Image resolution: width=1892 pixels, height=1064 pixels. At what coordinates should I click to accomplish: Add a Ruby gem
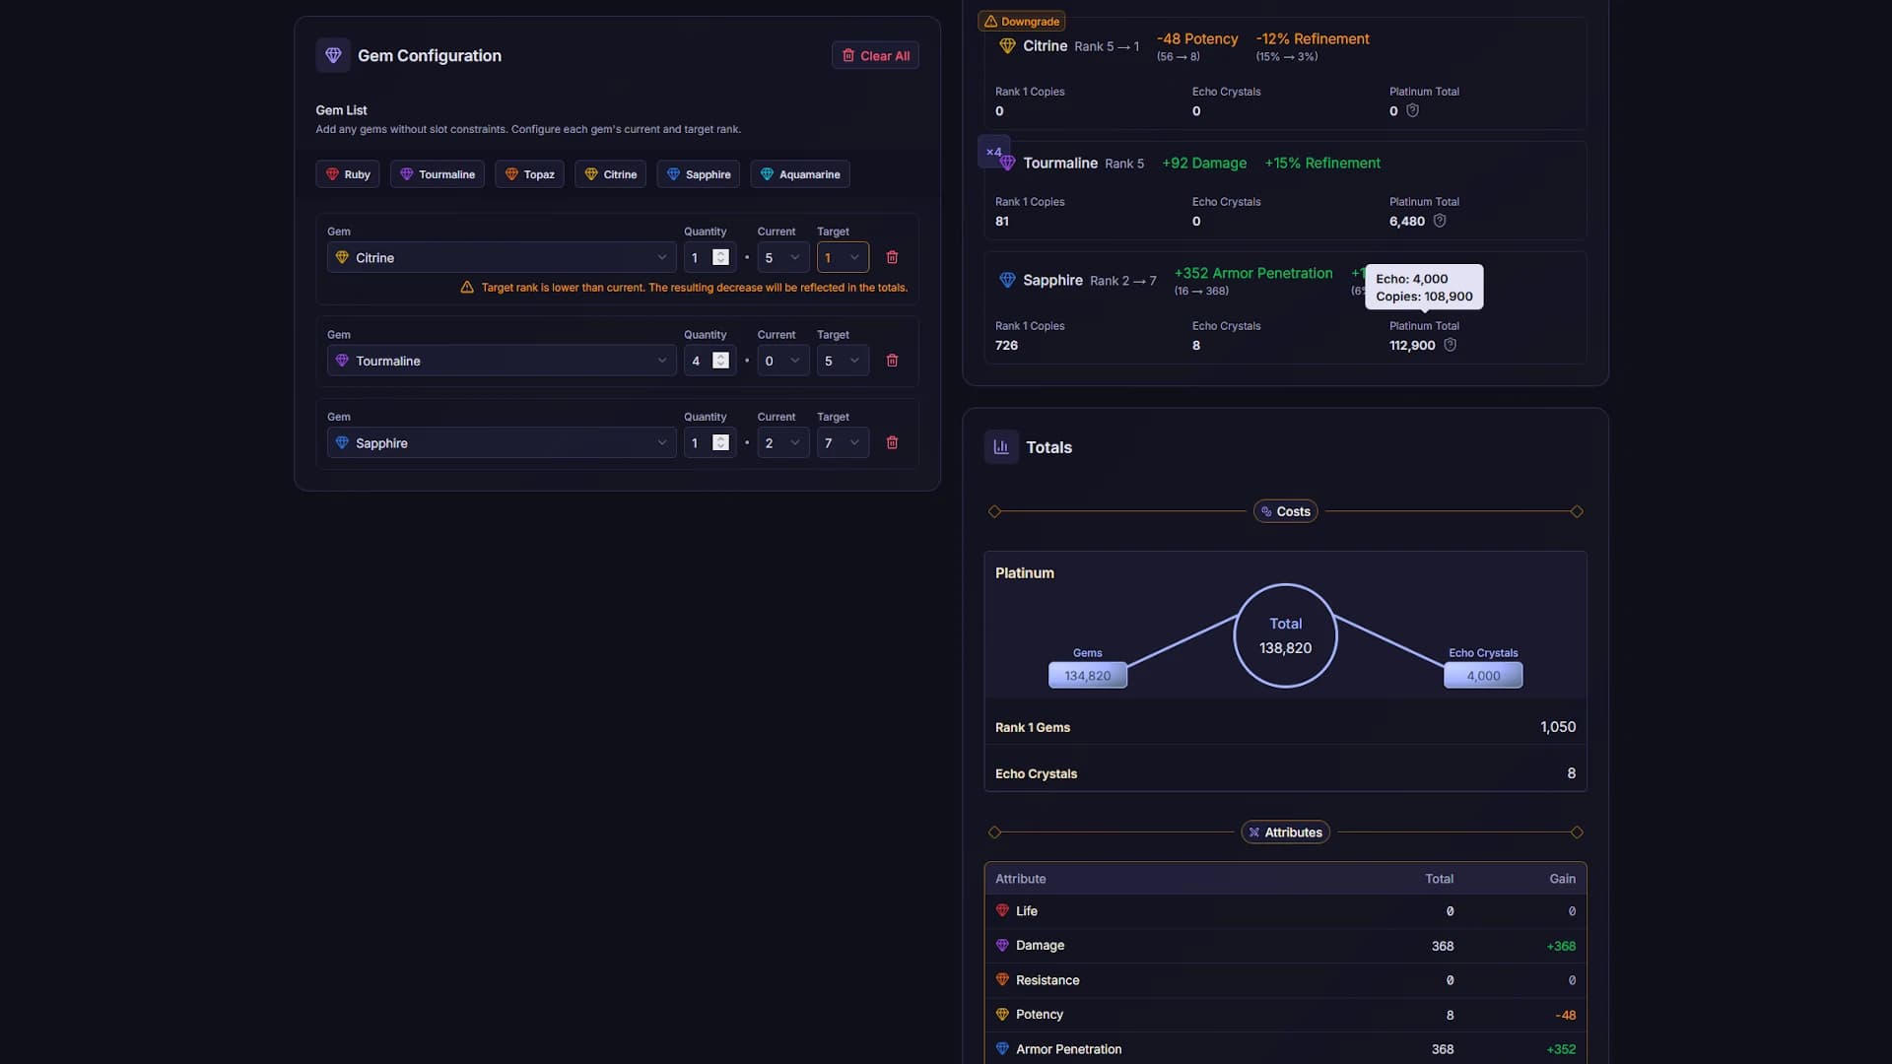(348, 174)
